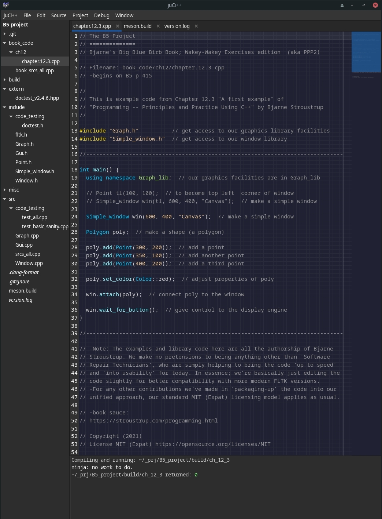Switch to the version.log tab

[x=177, y=26]
